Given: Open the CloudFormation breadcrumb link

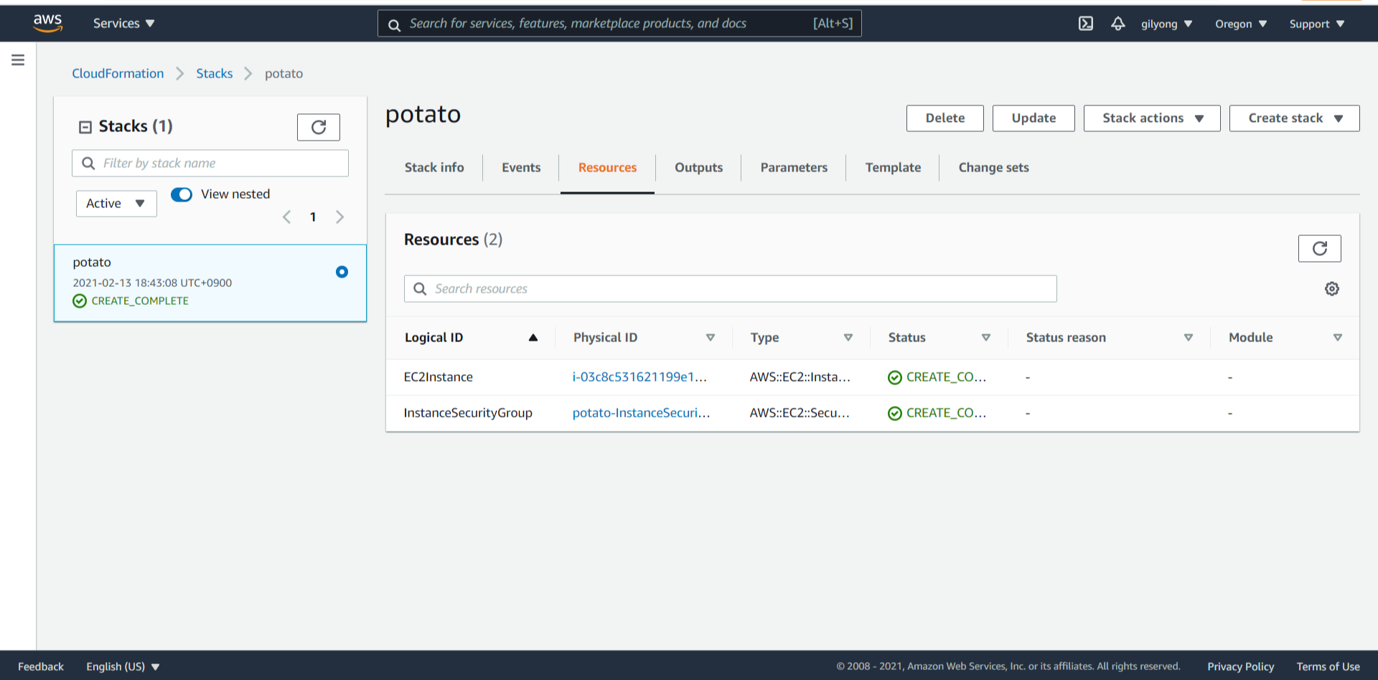Looking at the screenshot, I should coord(118,73).
